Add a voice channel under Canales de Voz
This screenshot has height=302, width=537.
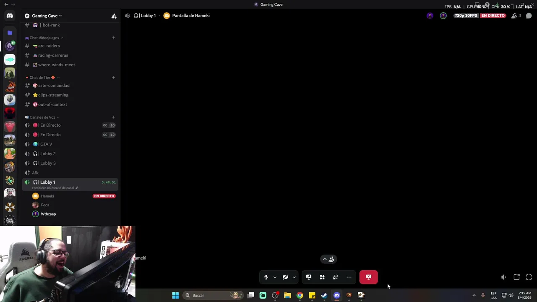coord(113,117)
